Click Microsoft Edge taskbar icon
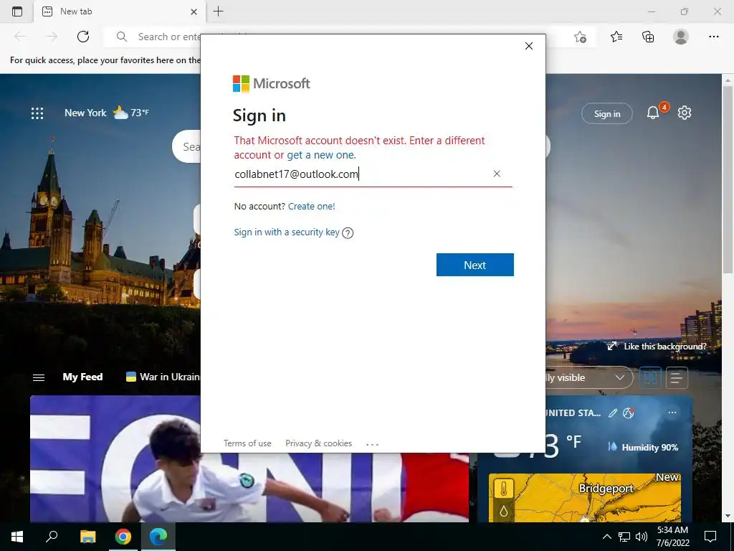The width and height of the screenshot is (734, 551). coord(158,537)
